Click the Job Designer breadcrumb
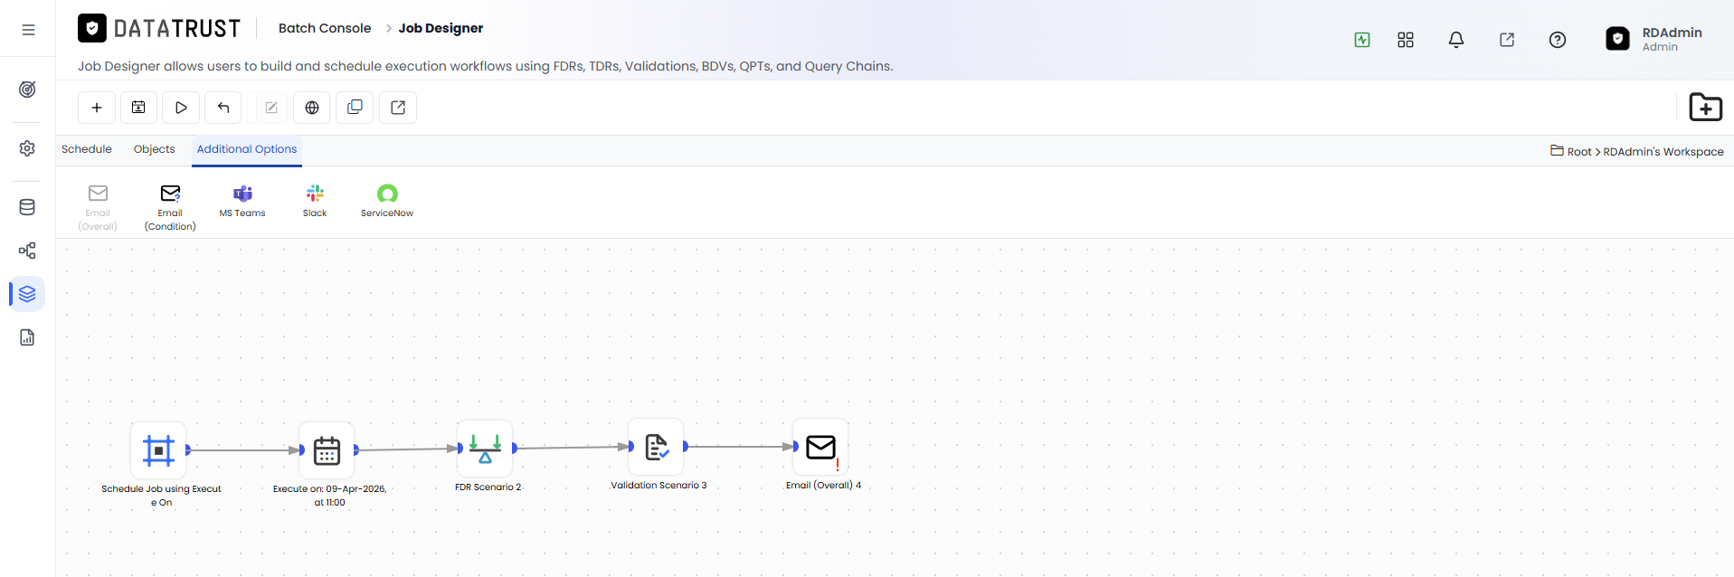1734x577 pixels. (x=441, y=28)
